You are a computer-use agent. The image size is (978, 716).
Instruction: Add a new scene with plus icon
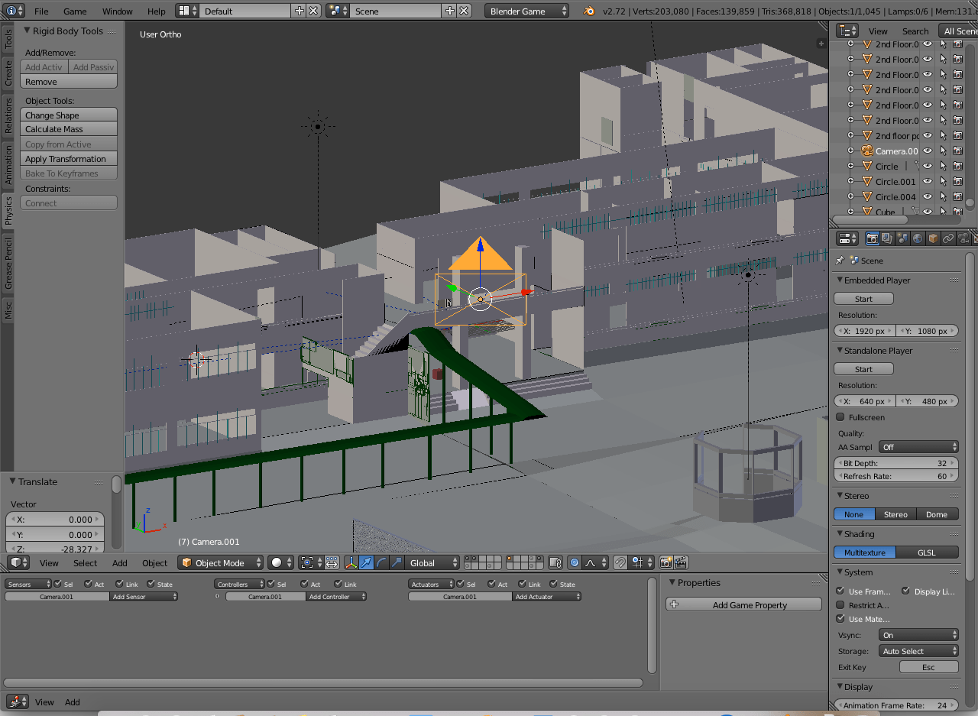(450, 11)
